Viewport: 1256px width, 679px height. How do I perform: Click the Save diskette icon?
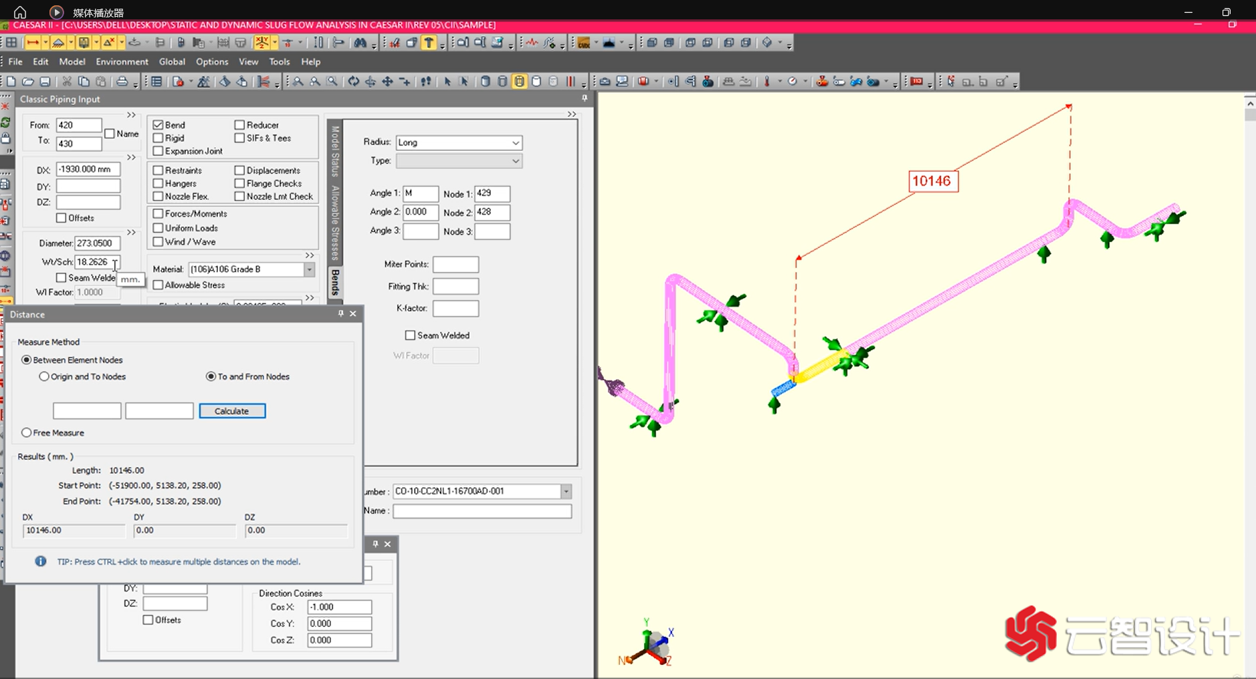click(x=45, y=82)
